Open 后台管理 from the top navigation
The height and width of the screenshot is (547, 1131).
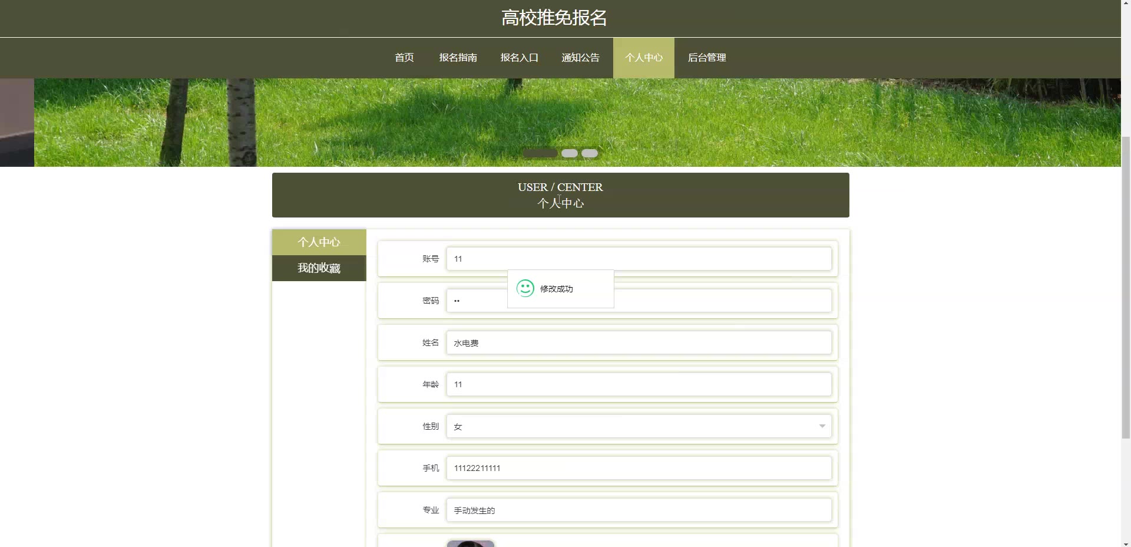click(707, 58)
